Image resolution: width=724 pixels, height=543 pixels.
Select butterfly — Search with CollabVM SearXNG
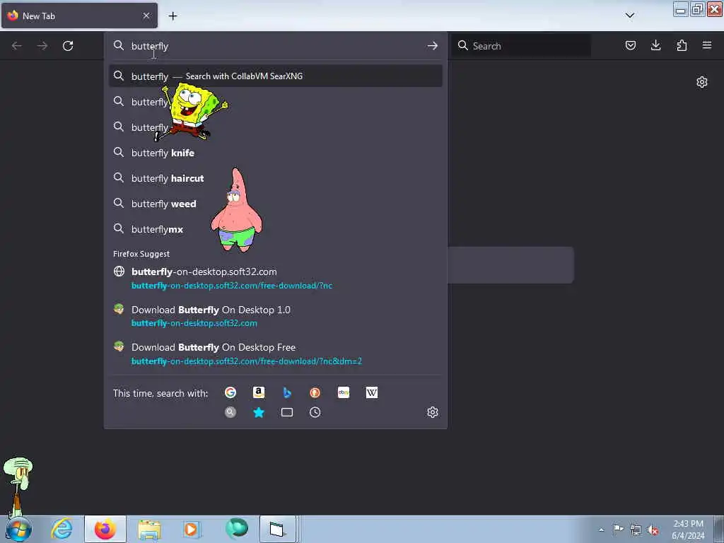[275, 76]
